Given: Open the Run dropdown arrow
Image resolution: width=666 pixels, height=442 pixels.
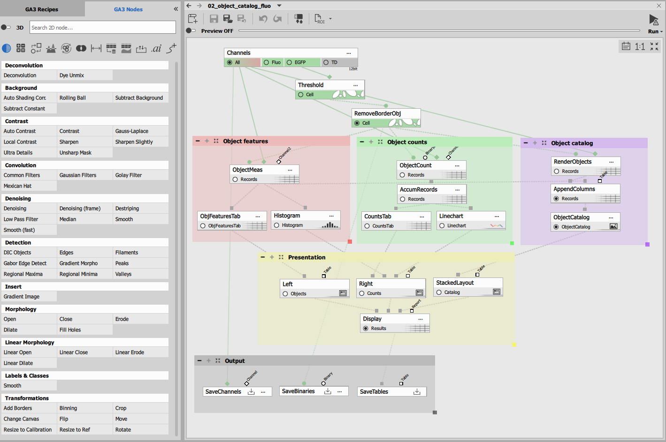Looking at the screenshot, I should point(661,31).
